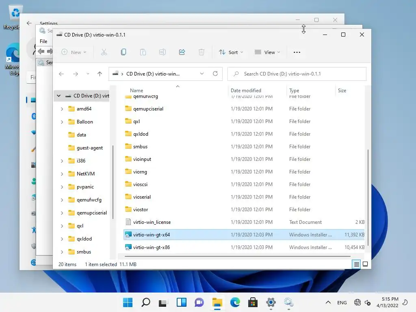Viewport: 416px width, 312px height.
Task: Select the virtio-win_license text document
Action: [244, 222]
